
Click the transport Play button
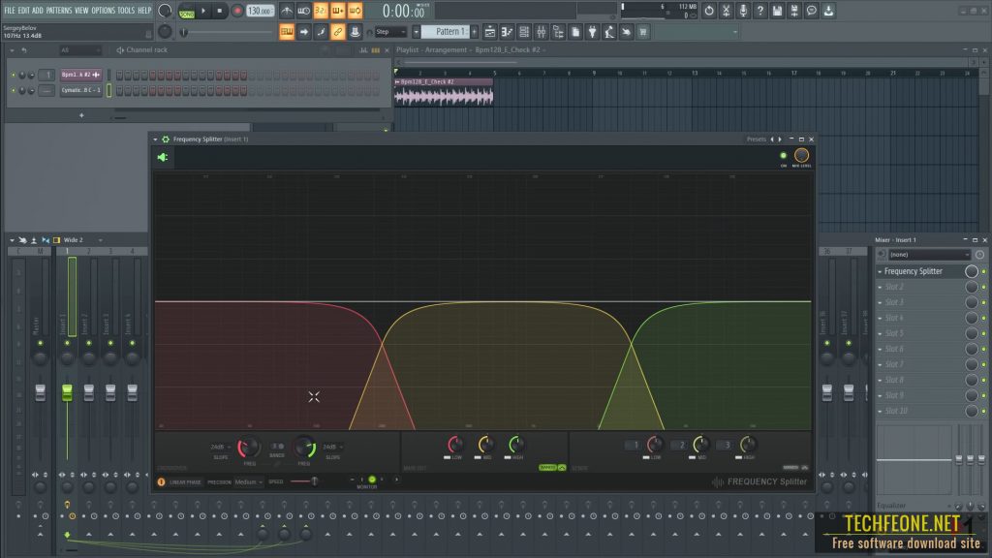click(x=203, y=11)
